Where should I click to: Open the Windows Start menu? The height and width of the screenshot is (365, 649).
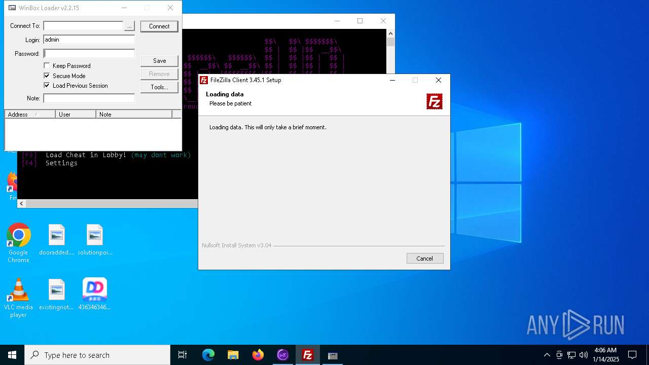[12, 355]
